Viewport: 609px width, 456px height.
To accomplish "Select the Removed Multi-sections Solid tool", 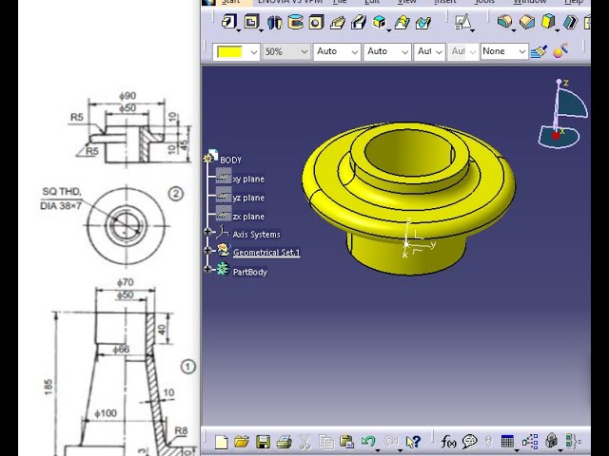I will 422,22.
